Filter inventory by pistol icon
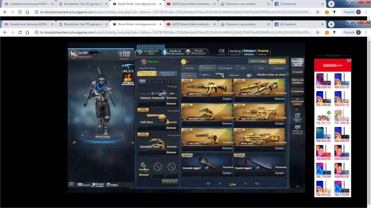 point(220,75)
